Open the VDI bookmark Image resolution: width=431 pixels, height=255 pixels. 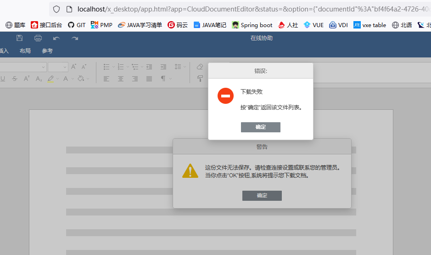coord(338,25)
